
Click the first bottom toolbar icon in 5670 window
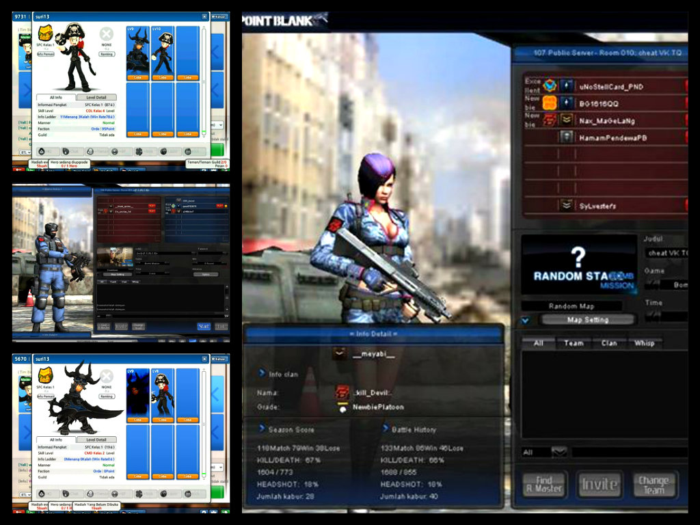(x=42, y=494)
